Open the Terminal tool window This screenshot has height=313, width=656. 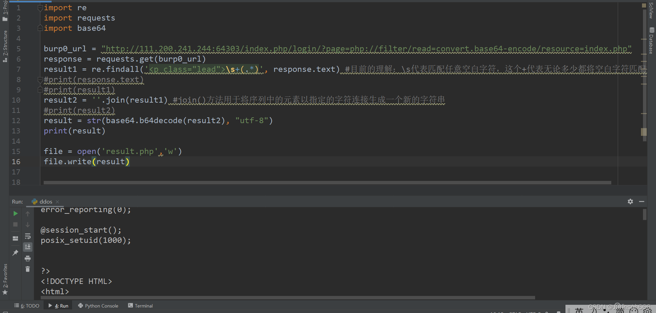point(140,306)
